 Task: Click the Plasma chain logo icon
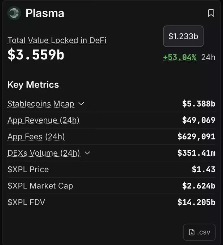pyautogui.click(x=14, y=13)
